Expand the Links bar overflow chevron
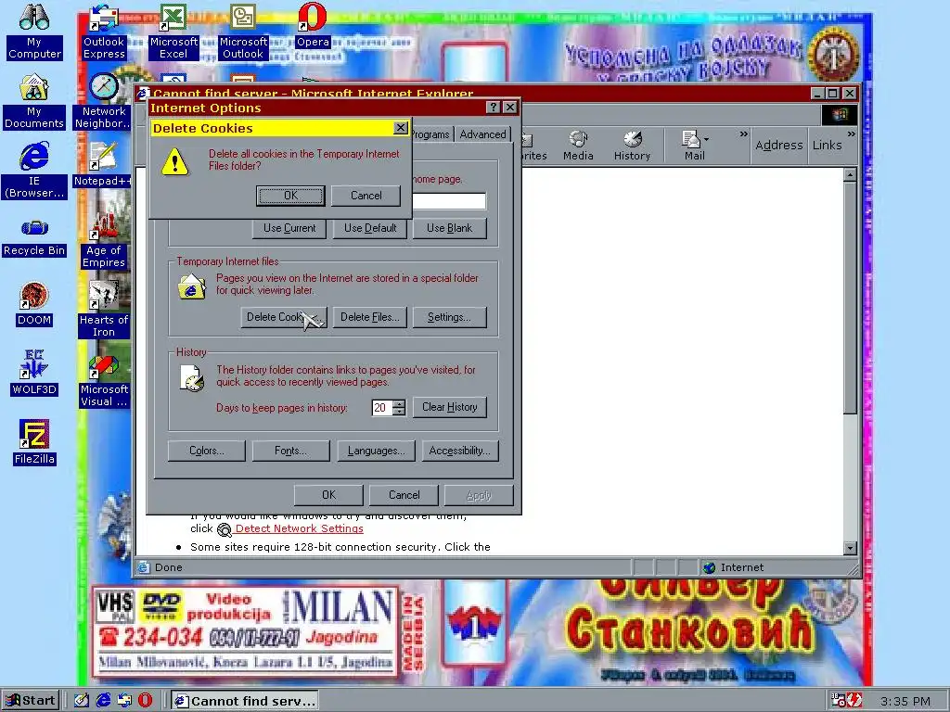The height and width of the screenshot is (712, 950). click(x=852, y=133)
